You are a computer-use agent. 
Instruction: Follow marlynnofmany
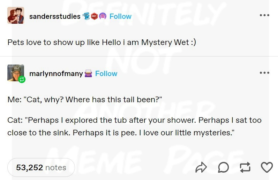[x=106, y=74]
